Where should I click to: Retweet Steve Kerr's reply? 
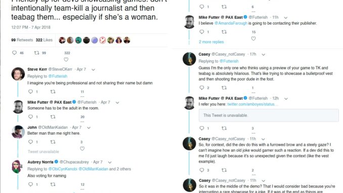coord(53,92)
